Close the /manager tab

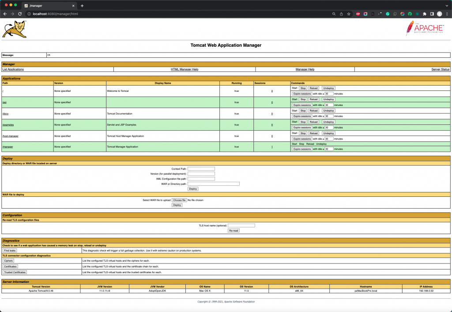point(73,6)
